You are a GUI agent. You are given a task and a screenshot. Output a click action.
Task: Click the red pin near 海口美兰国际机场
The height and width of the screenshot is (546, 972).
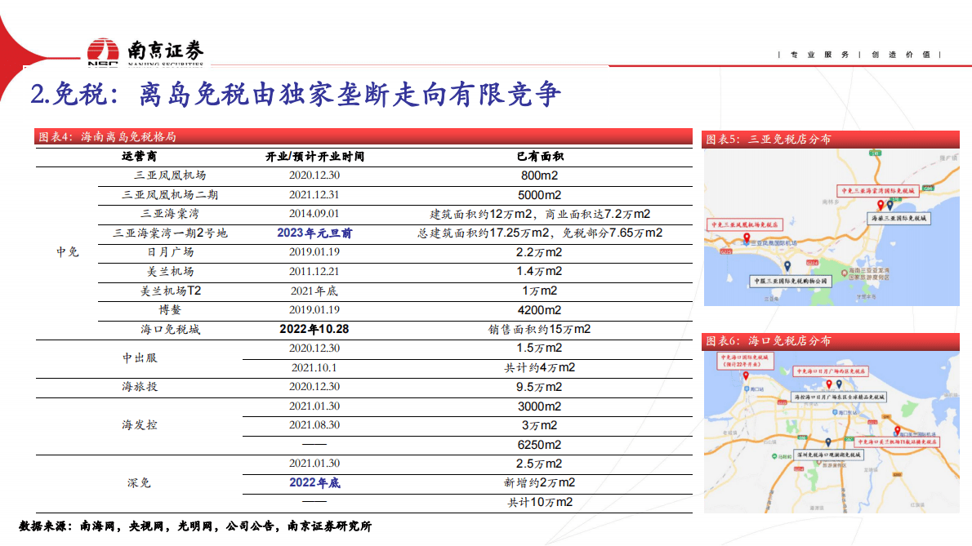click(x=898, y=430)
